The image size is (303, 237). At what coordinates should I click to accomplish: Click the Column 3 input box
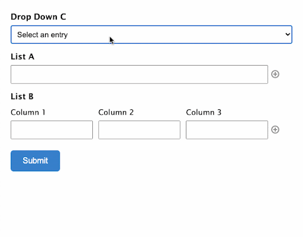[227, 130]
